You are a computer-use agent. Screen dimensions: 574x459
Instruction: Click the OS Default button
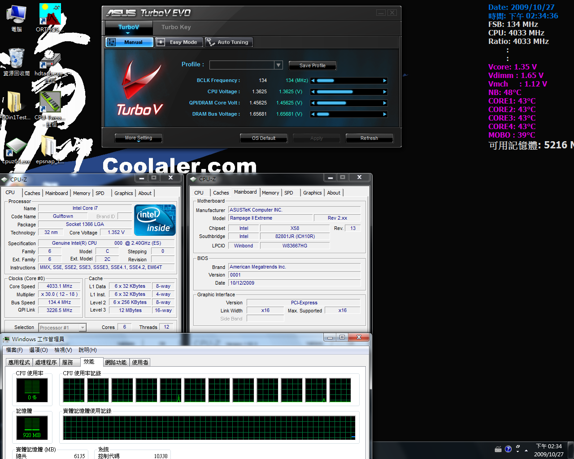[264, 138]
